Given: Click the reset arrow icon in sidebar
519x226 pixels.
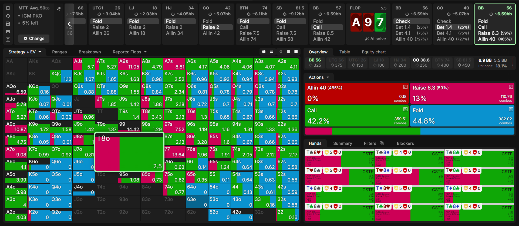Looking at the screenshot, I should click(8, 16).
